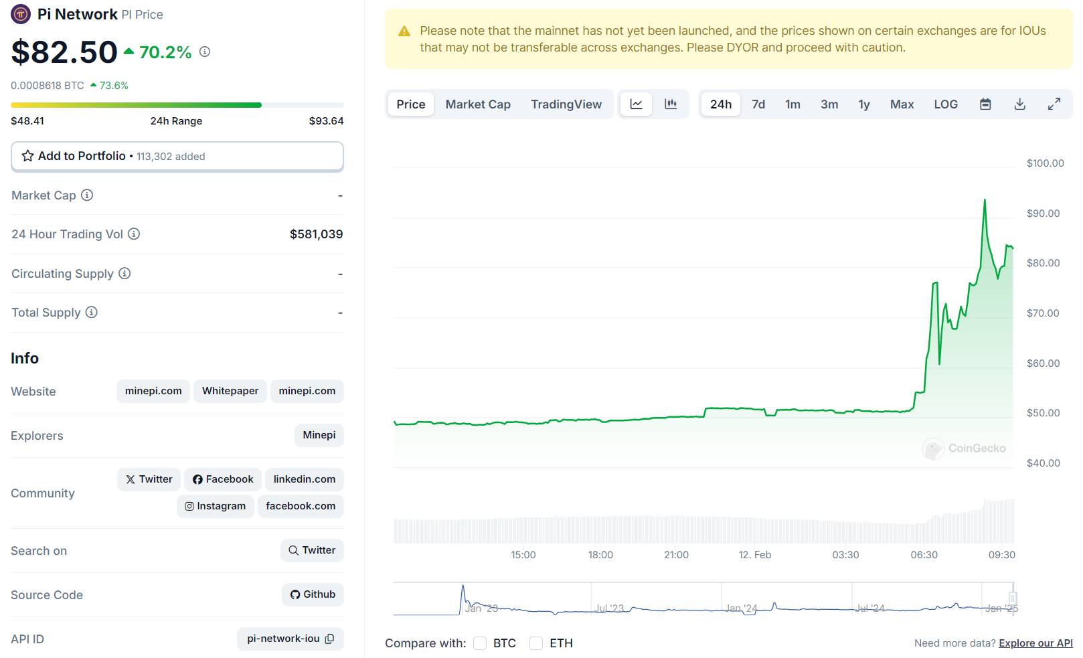Check the BTC compare checkbox

(x=480, y=643)
